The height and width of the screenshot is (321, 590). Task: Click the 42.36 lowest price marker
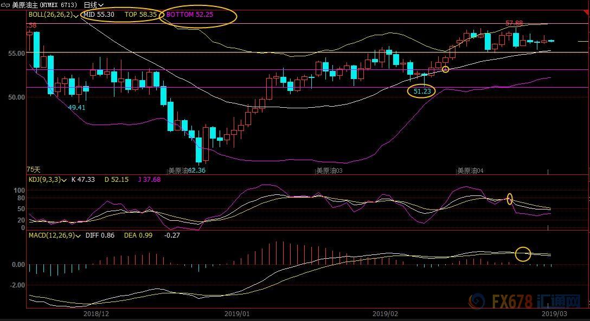[x=197, y=171]
